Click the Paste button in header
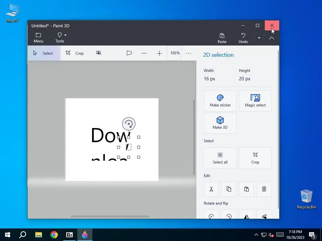The height and width of the screenshot is (241, 322). coord(222,38)
